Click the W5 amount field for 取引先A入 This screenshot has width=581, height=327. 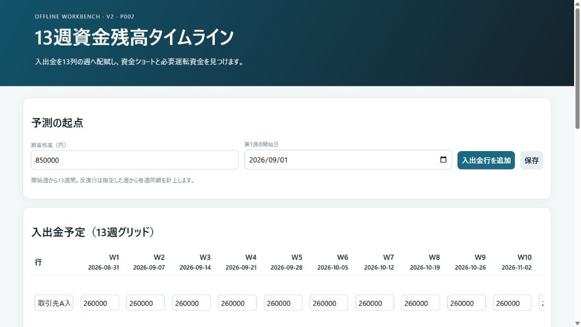283,303
